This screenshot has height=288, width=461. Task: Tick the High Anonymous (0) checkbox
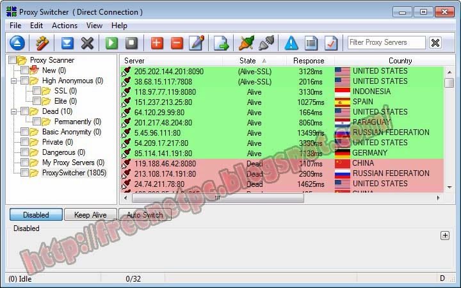(24, 81)
